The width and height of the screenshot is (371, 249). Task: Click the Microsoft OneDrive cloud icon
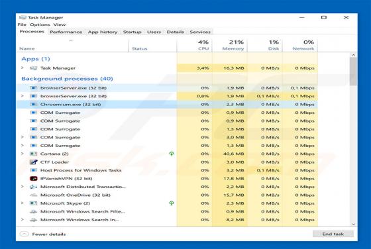[33, 195]
